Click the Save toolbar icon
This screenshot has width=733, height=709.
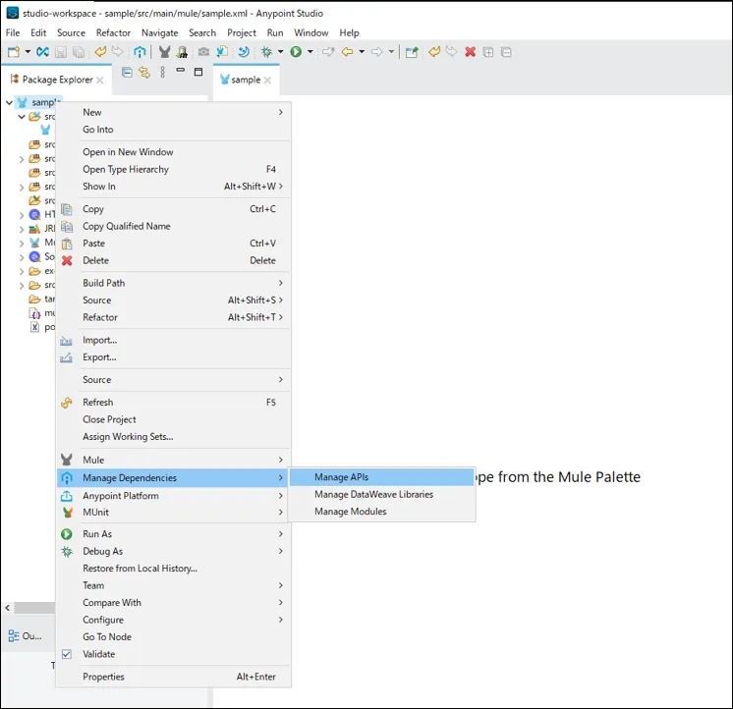(61, 52)
